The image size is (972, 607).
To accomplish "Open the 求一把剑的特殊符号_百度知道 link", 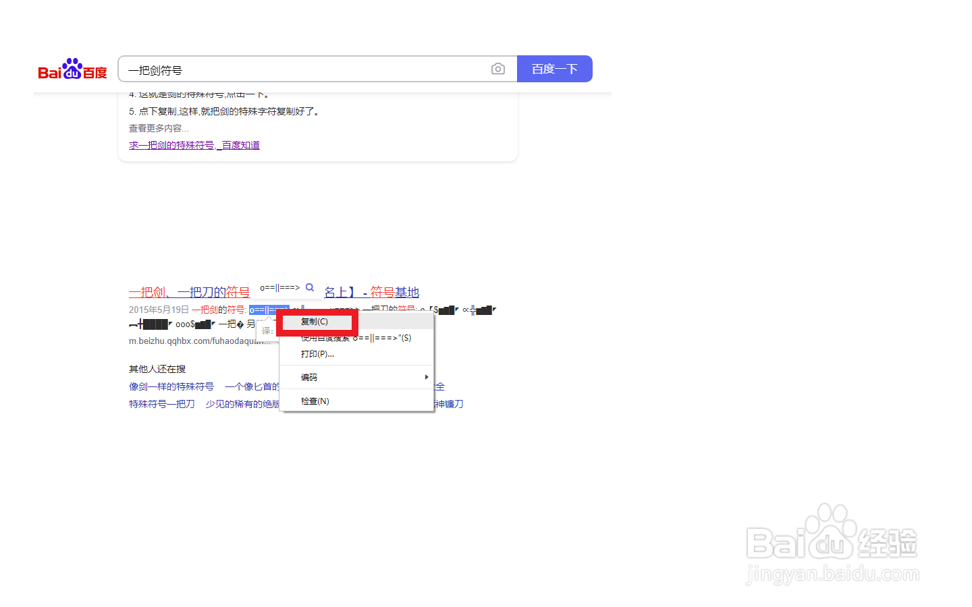I will click(194, 145).
